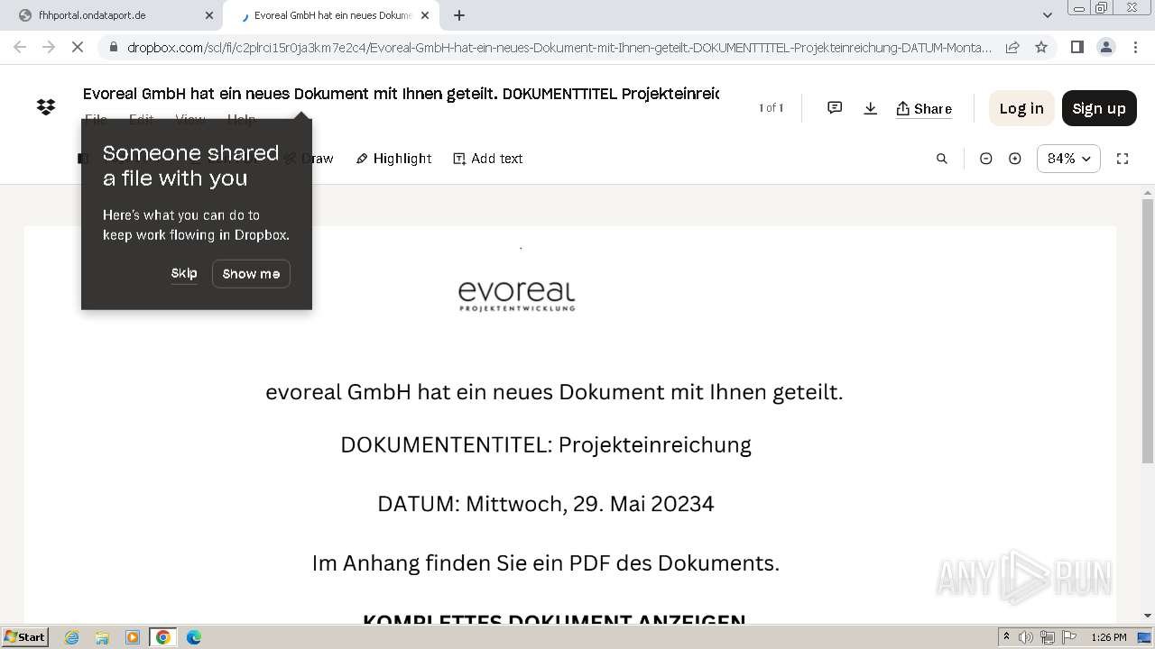The image size is (1155, 649).
Task: Open media player from taskbar
Action: click(x=133, y=637)
